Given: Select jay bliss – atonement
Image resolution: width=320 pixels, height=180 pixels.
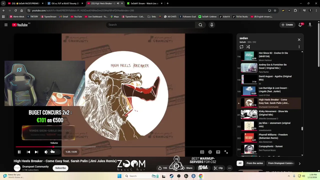Looking at the screenshot, I should [x=269, y=126].
